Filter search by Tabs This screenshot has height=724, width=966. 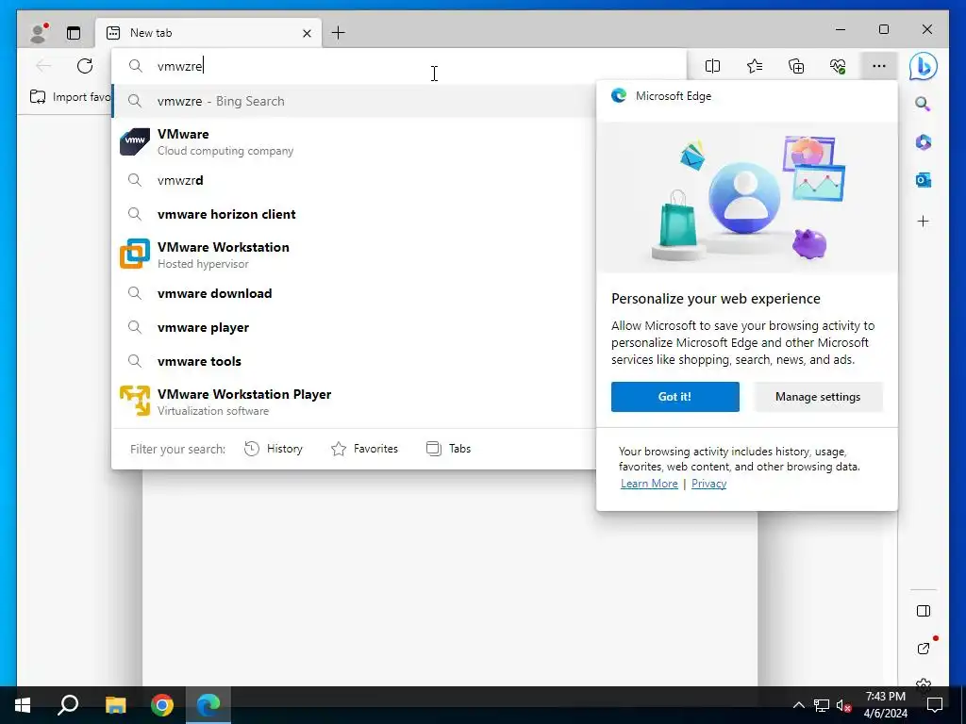[x=448, y=449]
